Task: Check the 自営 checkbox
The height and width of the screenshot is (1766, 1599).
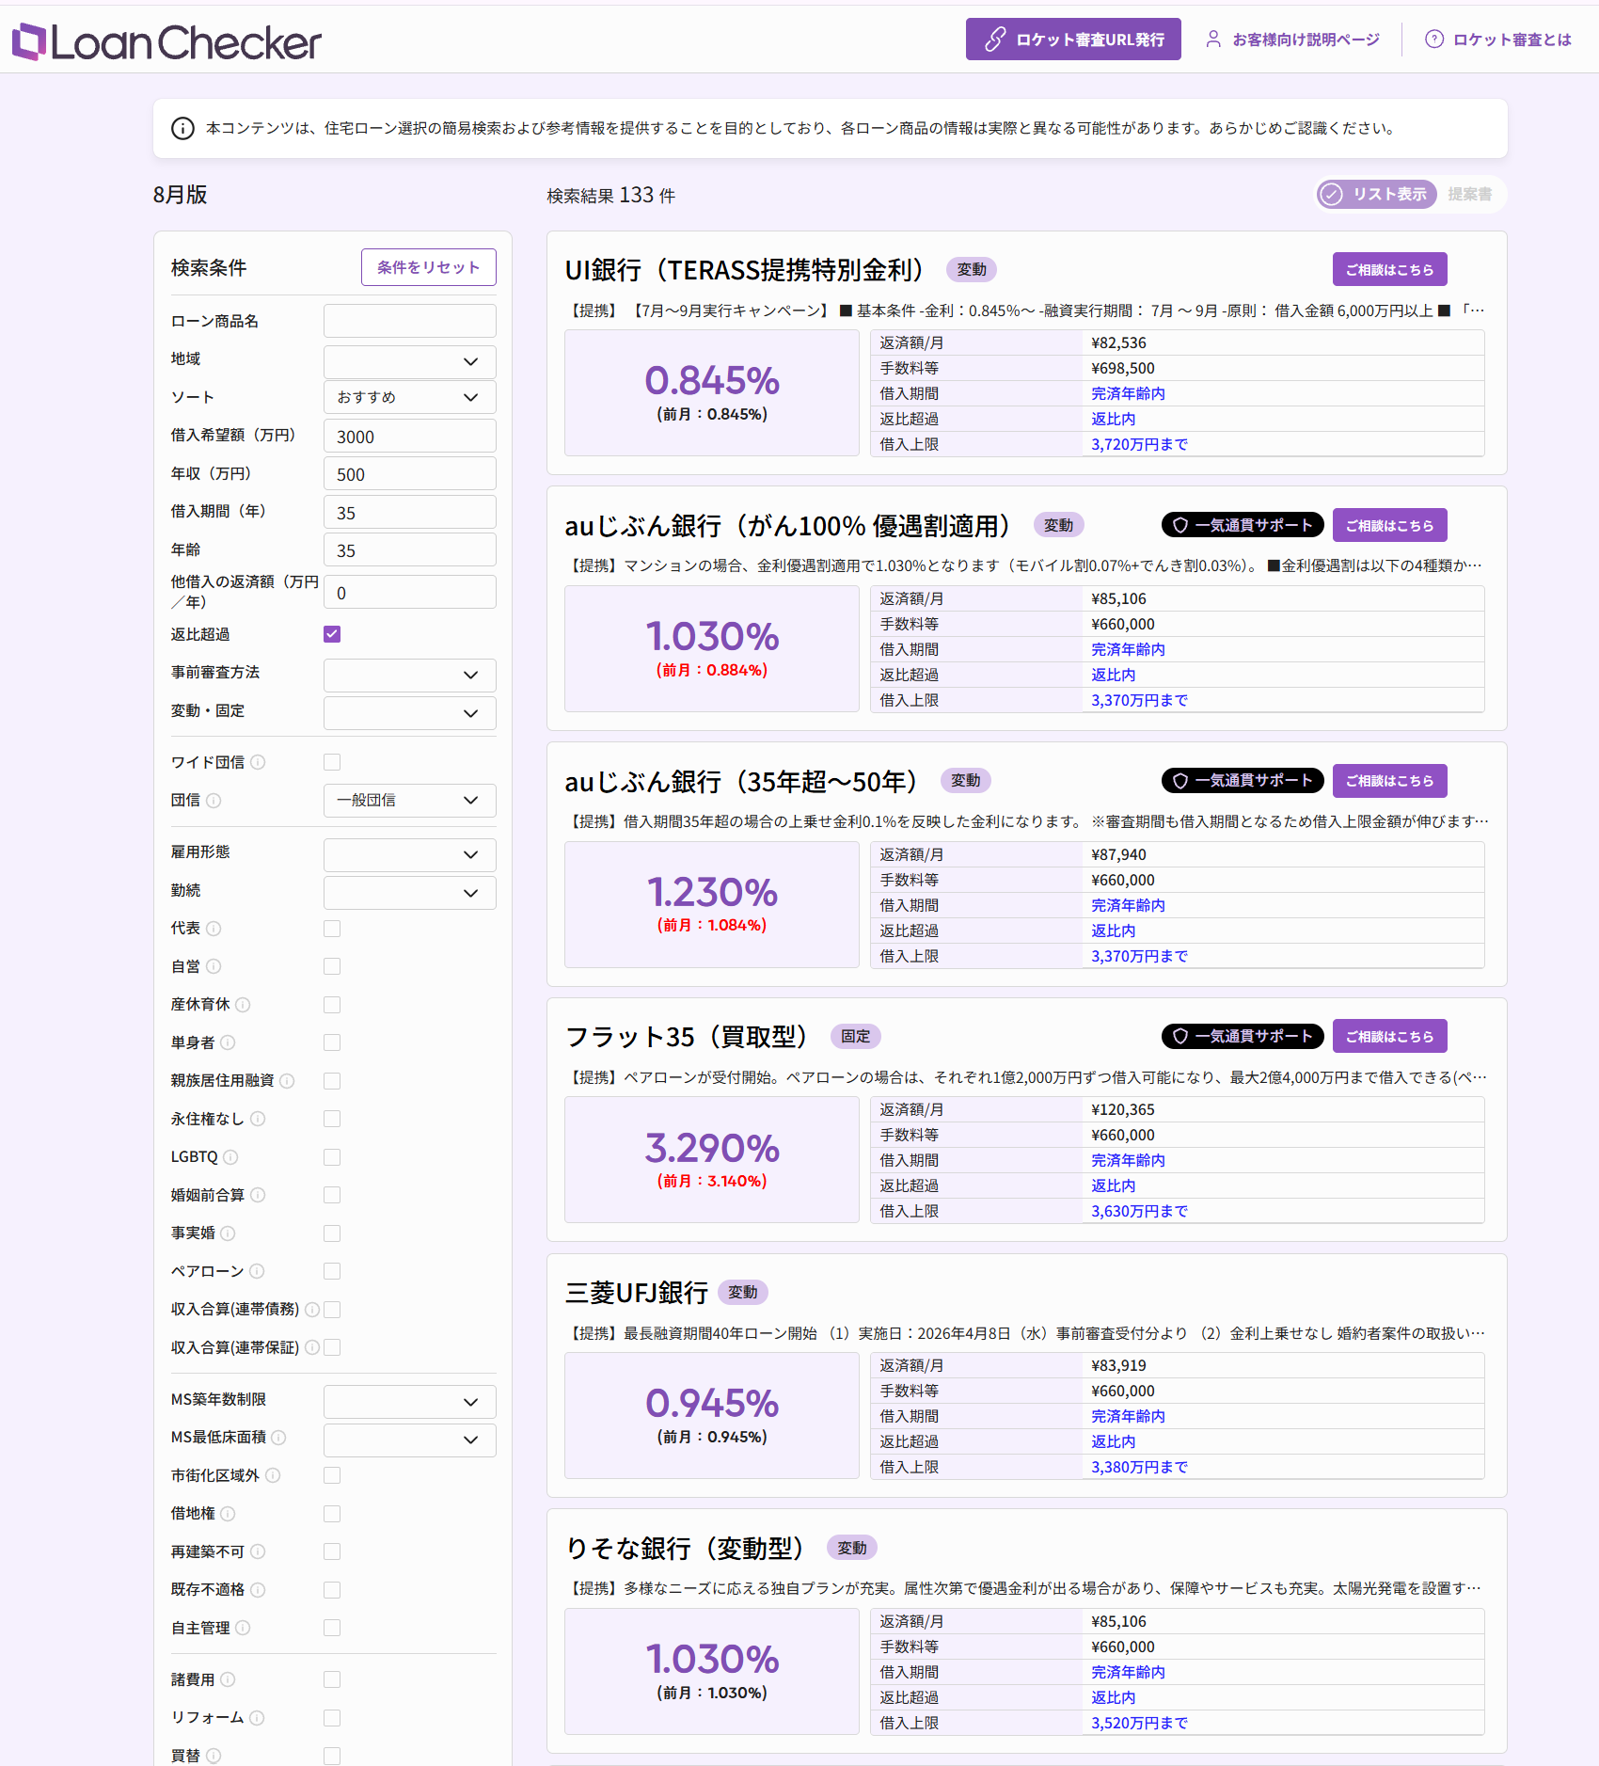Action: pyautogui.click(x=332, y=966)
